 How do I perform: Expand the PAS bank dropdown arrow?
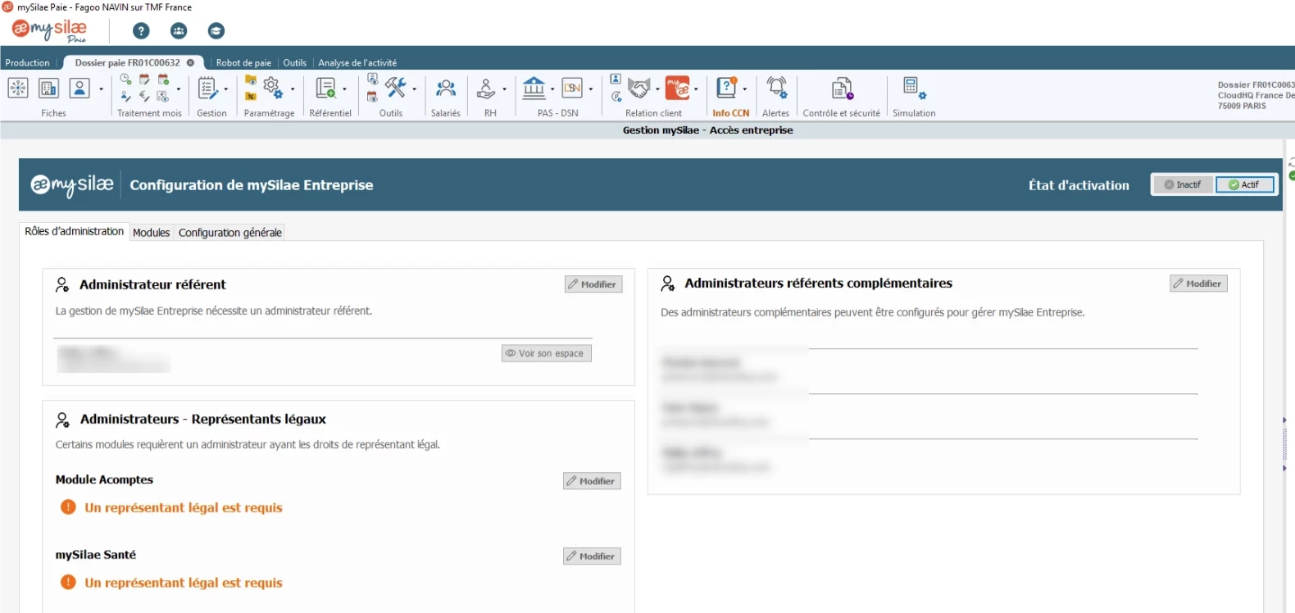(x=552, y=89)
